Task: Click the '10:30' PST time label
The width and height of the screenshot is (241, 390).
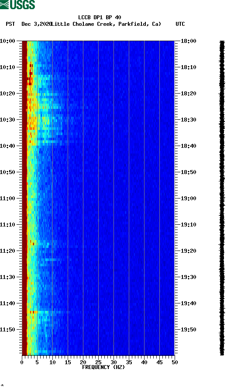Action: [7, 120]
